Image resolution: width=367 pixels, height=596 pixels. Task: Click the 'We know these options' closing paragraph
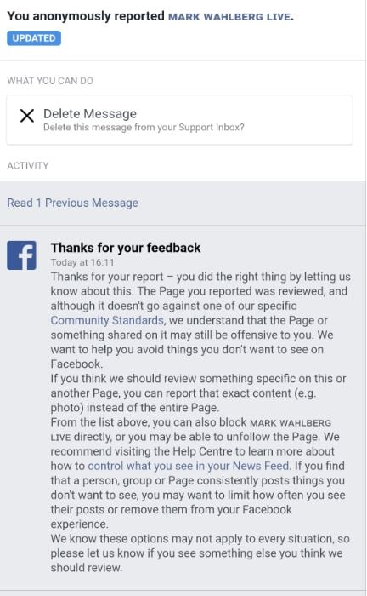[x=200, y=553]
